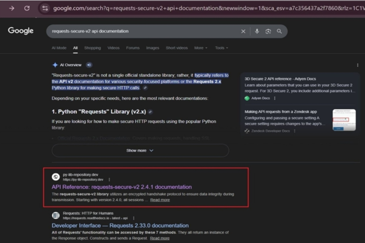Click the Zendesk app thumbnail image
365x243 pixels.
click(344, 120)
